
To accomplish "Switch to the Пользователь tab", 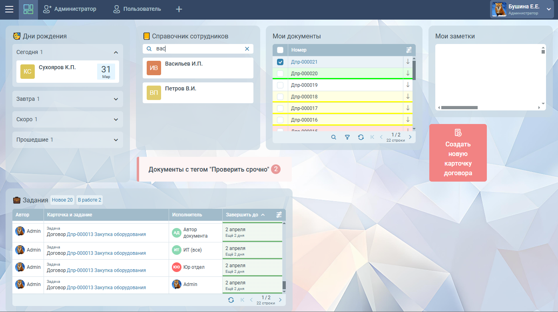I will (137, 9).
